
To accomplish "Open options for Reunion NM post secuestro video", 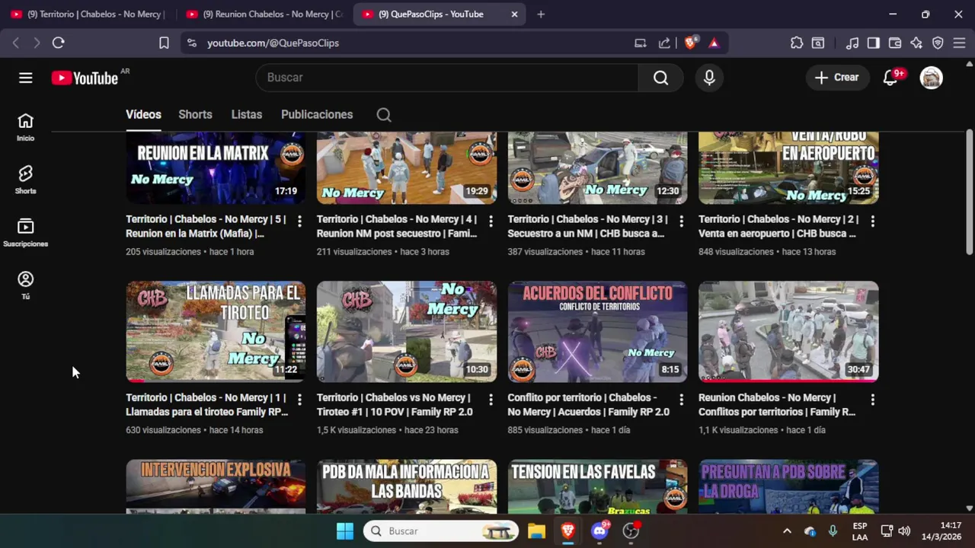I will click(x=491, y=221).
